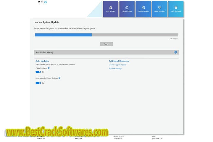Open the Hardware Settings tile
Image resolution: width=213 pixels, height=142 pixels.
point(143,9)
